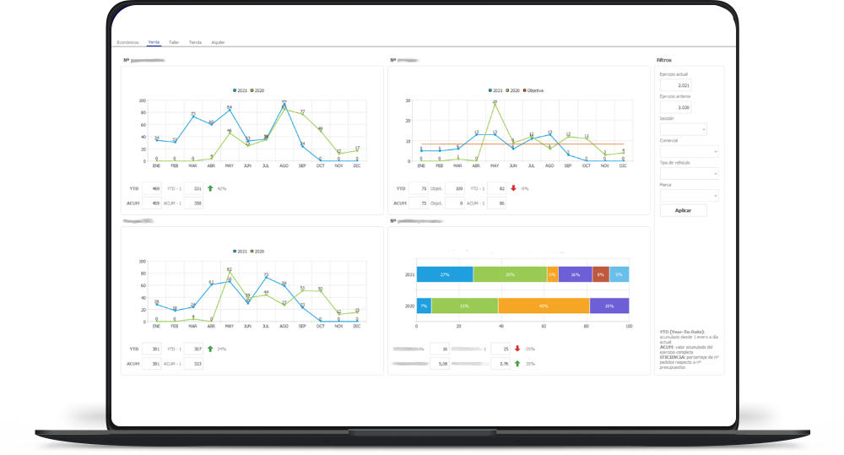The image size is (844, 455).
Task: Click the 43% orange segment in 2020 bar
Action: pyautogui.click(x=544, y=306)
